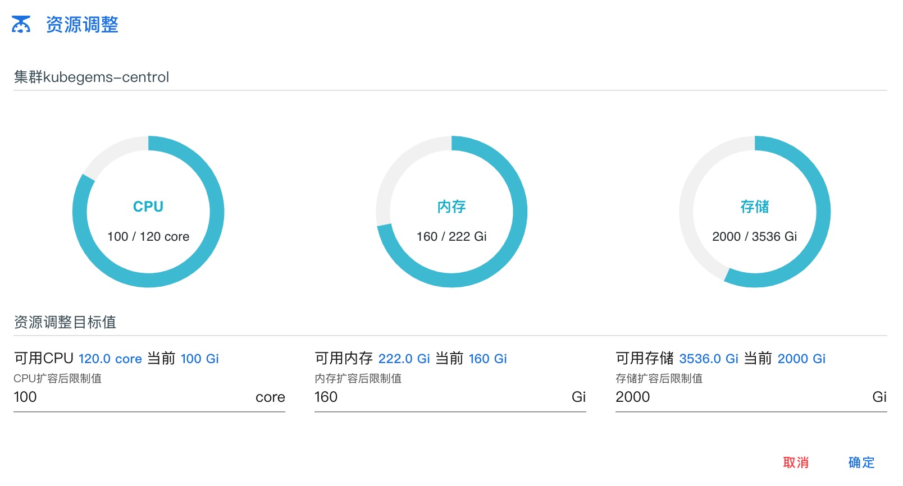Click the 'core' unit suffix

tap(270, 397)
